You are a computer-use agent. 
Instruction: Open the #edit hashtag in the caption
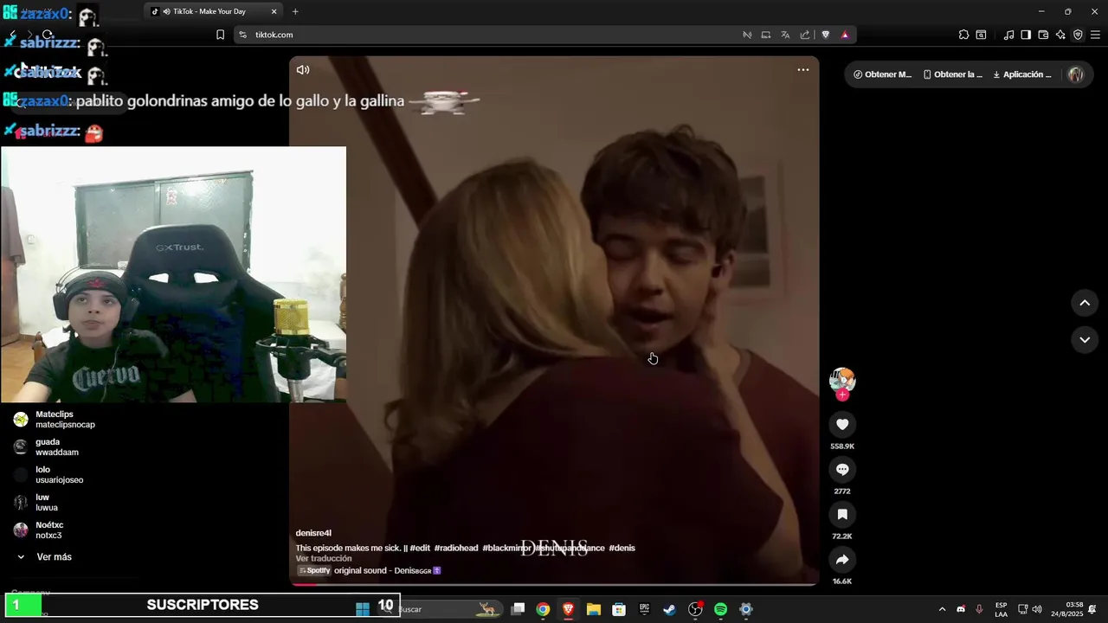[x=420, y=549]
